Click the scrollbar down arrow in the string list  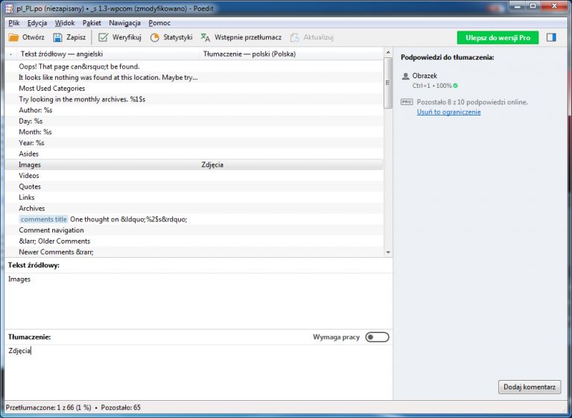point(387,253)
